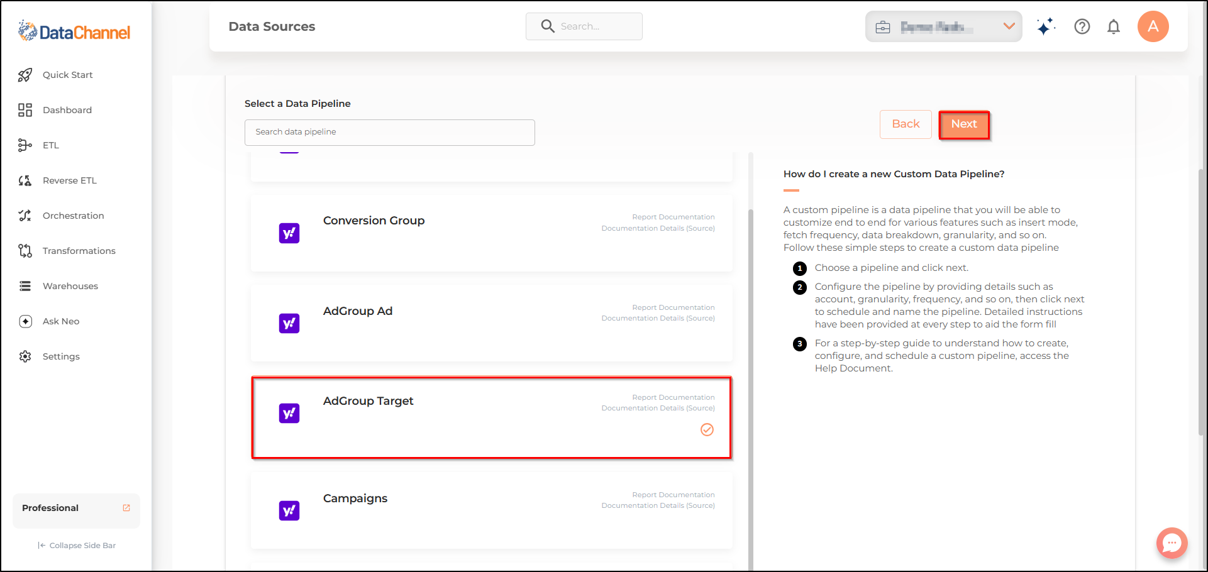The width and height of the screenshot is (1208, 572).
Task: Open the user avatar A menu
Action: click(x=1153, y=26)
